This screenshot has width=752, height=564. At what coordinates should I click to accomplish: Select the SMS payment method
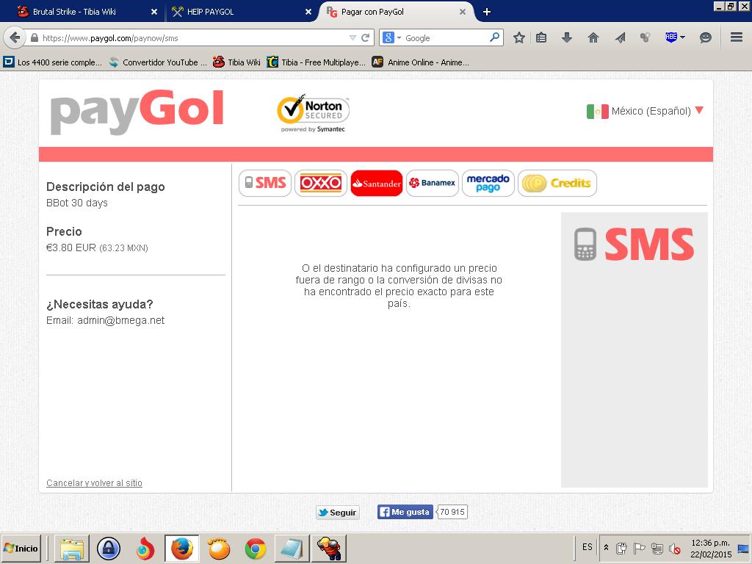point(265,183)
